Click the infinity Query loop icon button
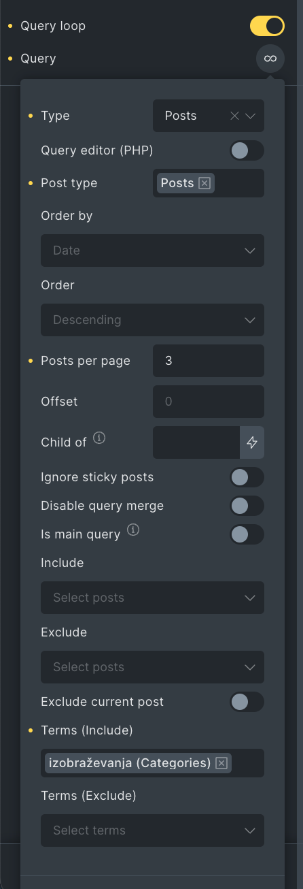The image size is (303, 889). pyautogui.click(x=270, y=59)
